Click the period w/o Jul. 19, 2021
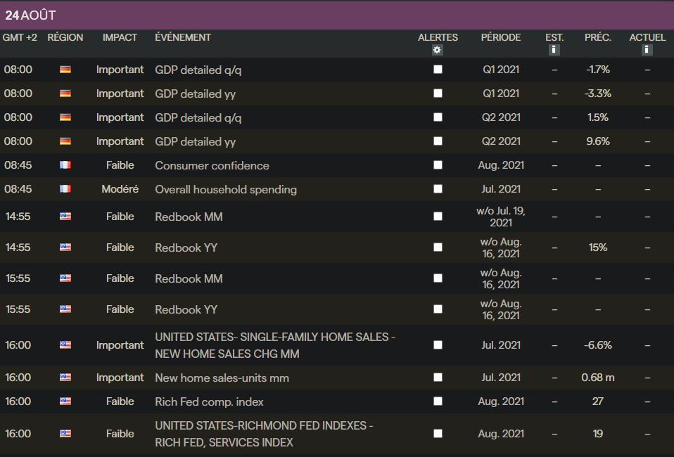 pos(501,217)
